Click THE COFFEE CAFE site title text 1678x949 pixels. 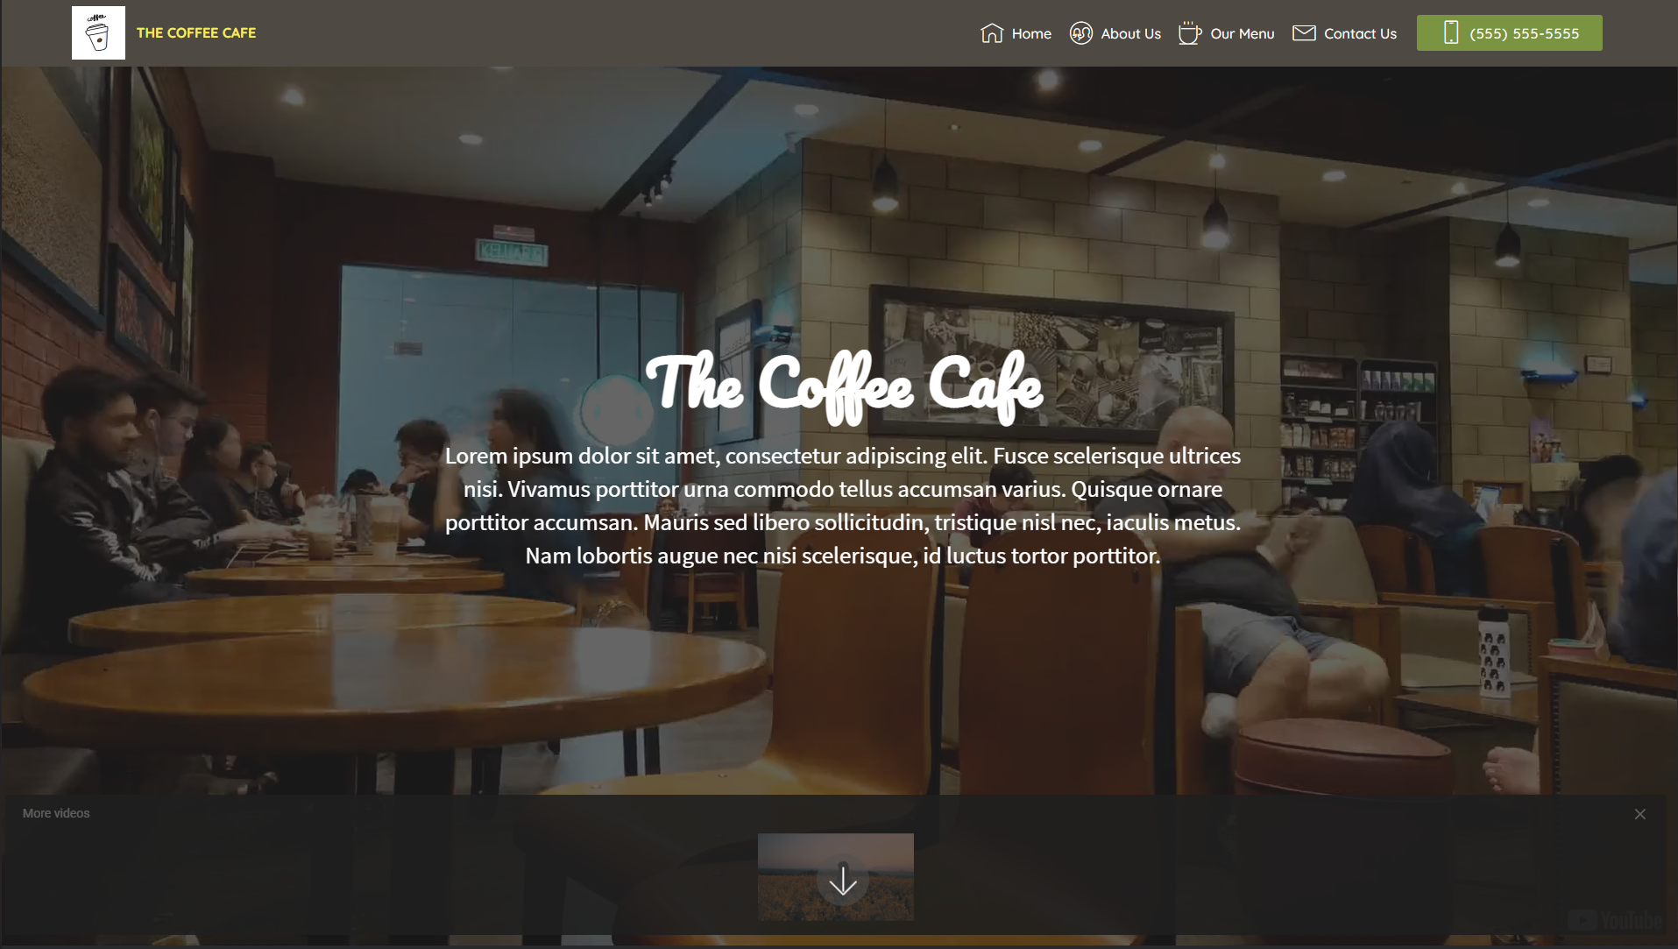[196, 32]
